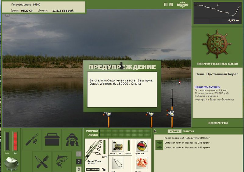Open the caught fish keepnet icon
The height and width of the screenshot is (172, 244).
[62, 161]
